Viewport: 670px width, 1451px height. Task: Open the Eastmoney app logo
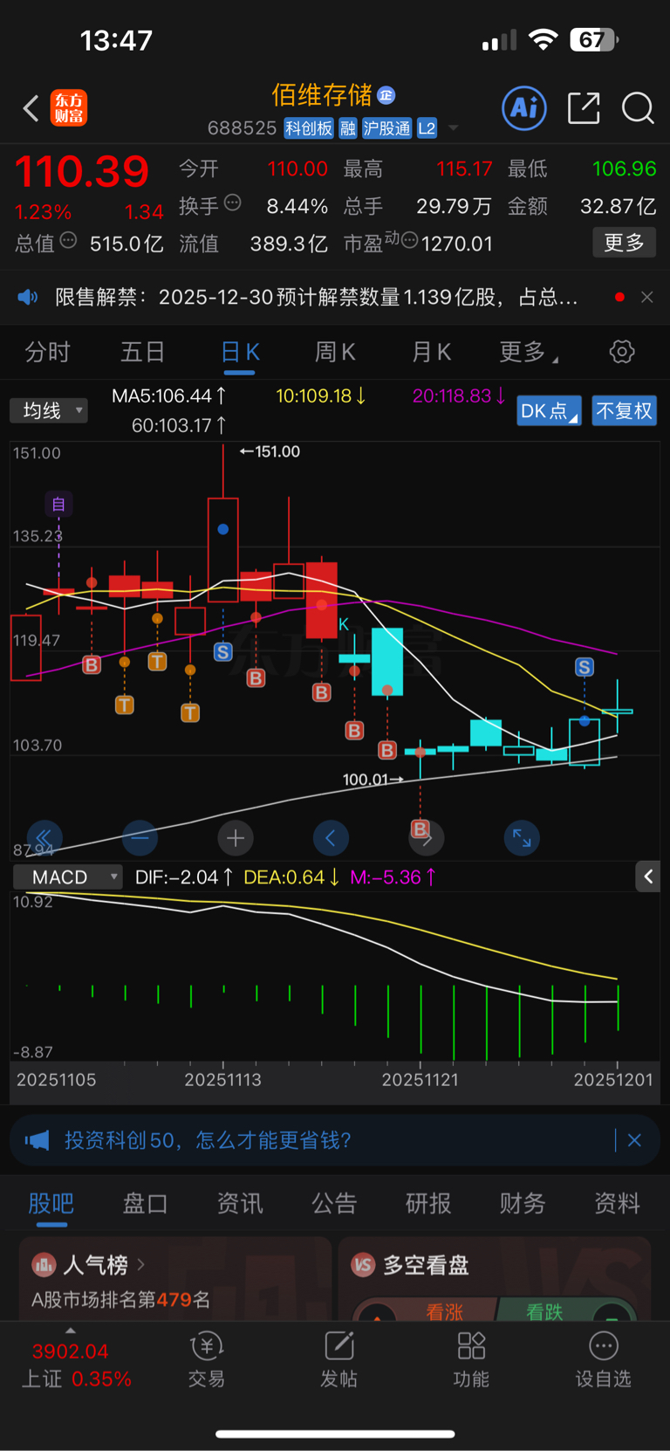[69, 108]
